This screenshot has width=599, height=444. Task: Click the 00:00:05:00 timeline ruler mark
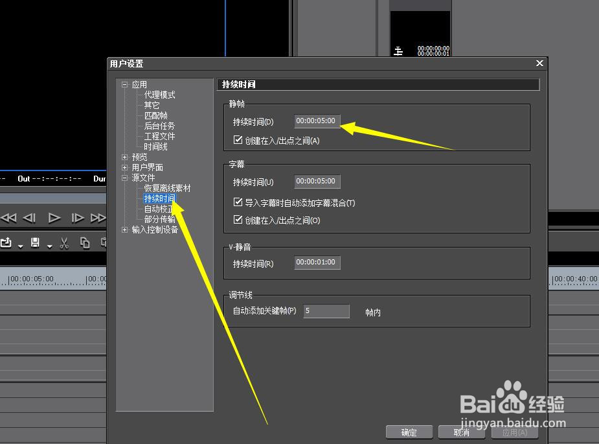(x=31, y=279)
